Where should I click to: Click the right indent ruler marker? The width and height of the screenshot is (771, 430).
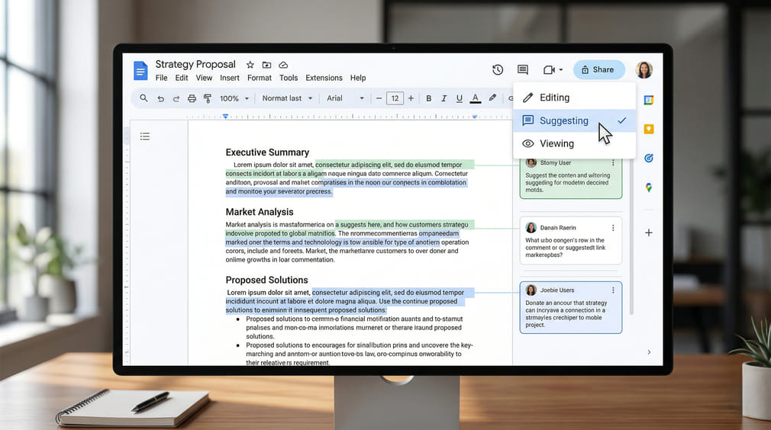click(x=475, y=117)
